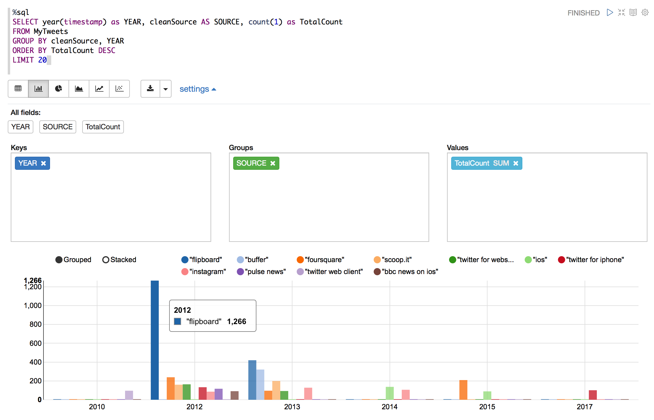Remove YEAR from Keys

(x=43, y=163)
